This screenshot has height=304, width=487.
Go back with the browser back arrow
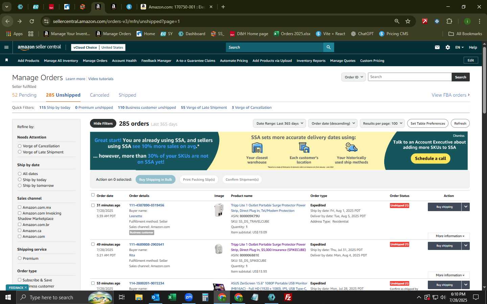pyautogui.click(x=7, y=21)
